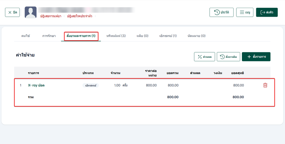Click the วงเงิน column header

click(x=218, y=73)
